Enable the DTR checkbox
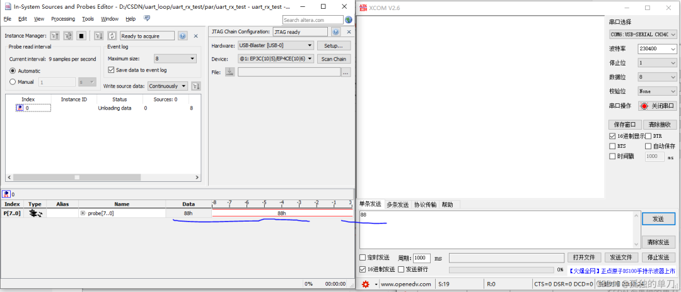The image size is (681, 292). (648, 136)
